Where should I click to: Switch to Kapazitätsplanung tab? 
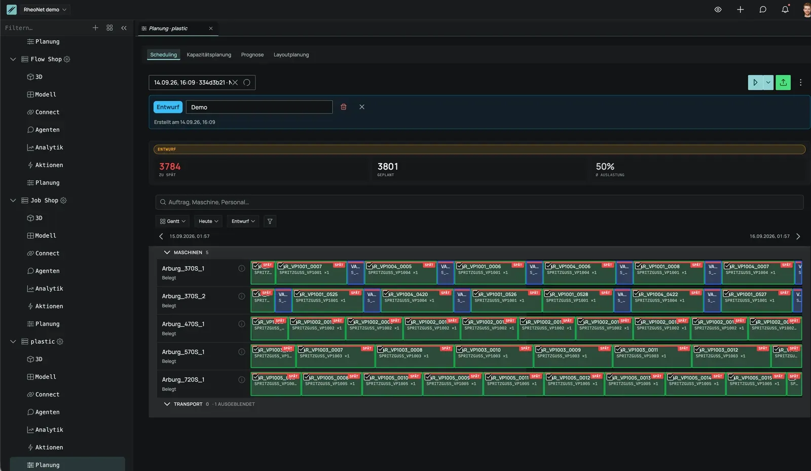coord(209,55)
